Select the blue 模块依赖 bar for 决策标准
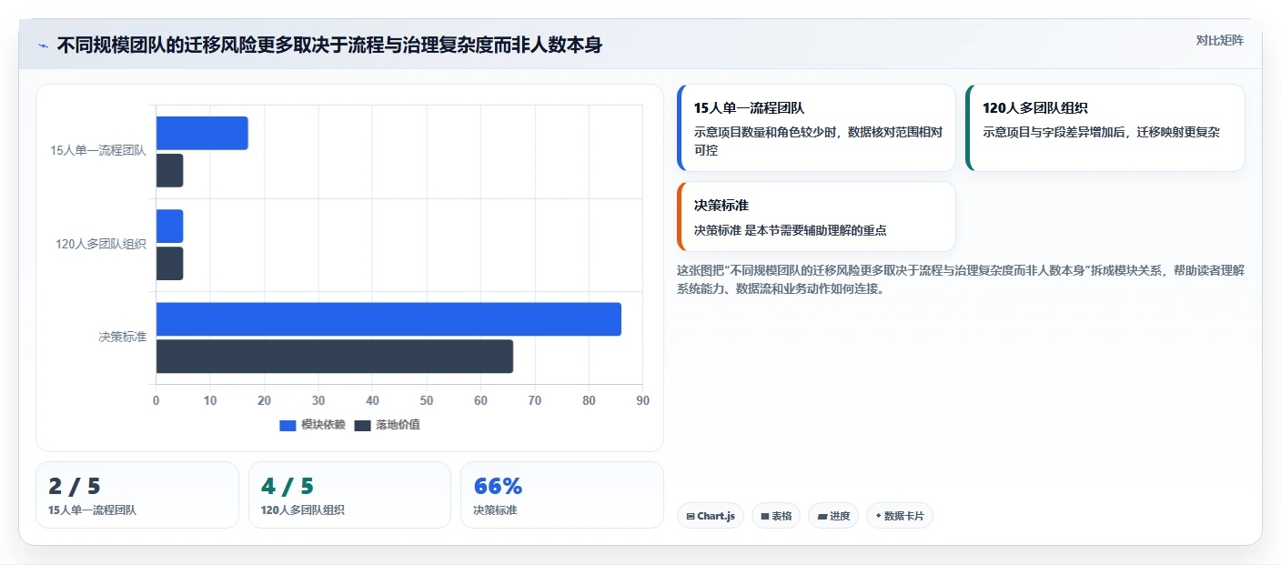Viewport: 1281px width, 565px height. click(x=388, y=319)
